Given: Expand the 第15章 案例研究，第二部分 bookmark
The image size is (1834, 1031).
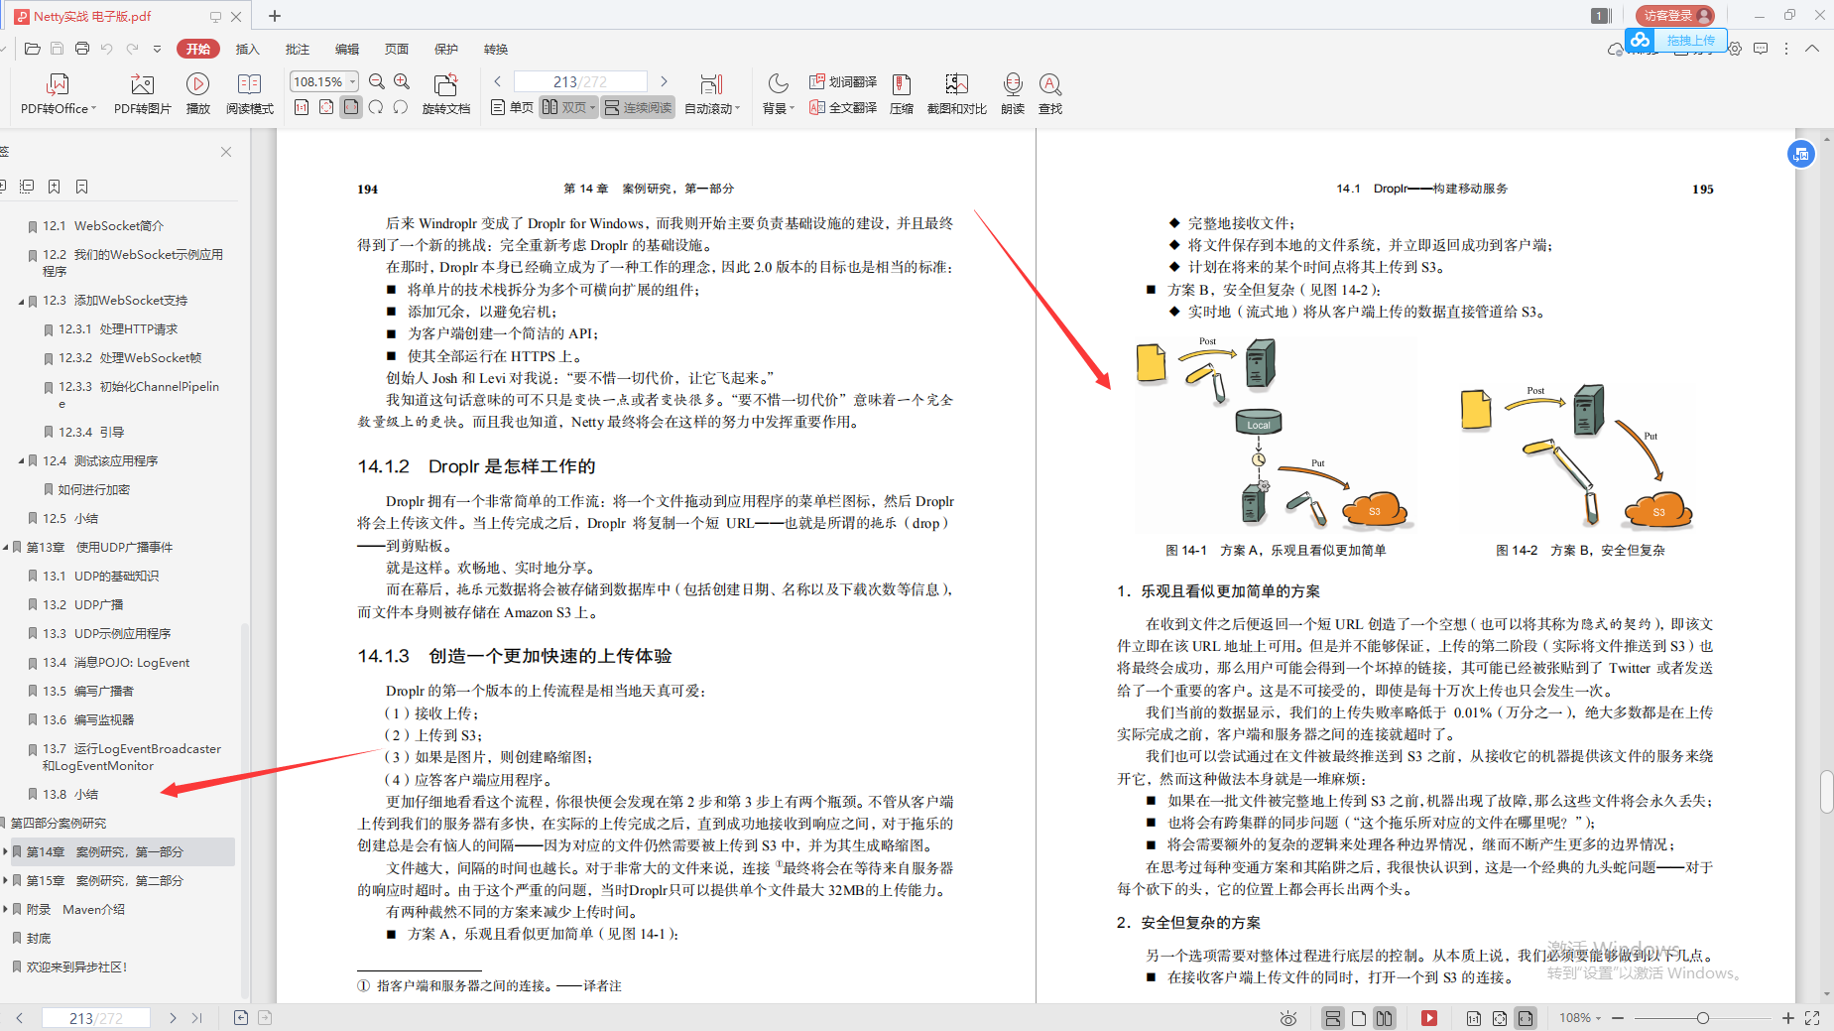Looking at the screenshot, I should pyautogui.click(x=5, y=881).
